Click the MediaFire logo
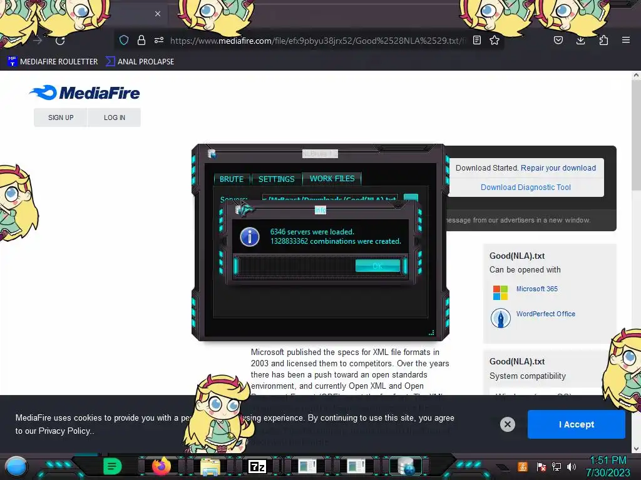The width and height of the screenshot is (641, 480). coord(85,92)
